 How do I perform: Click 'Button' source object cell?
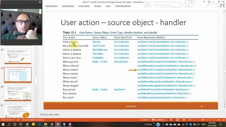tap(96, 42)
